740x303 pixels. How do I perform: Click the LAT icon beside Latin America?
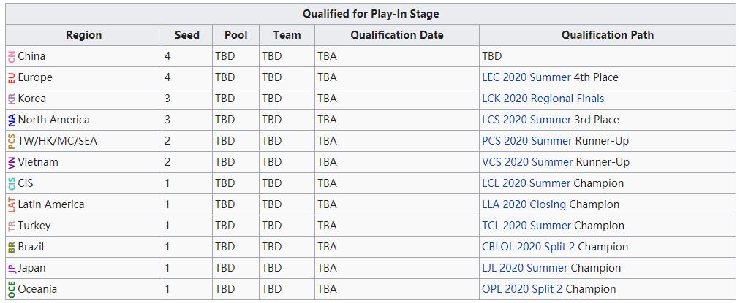coord(11,204)
